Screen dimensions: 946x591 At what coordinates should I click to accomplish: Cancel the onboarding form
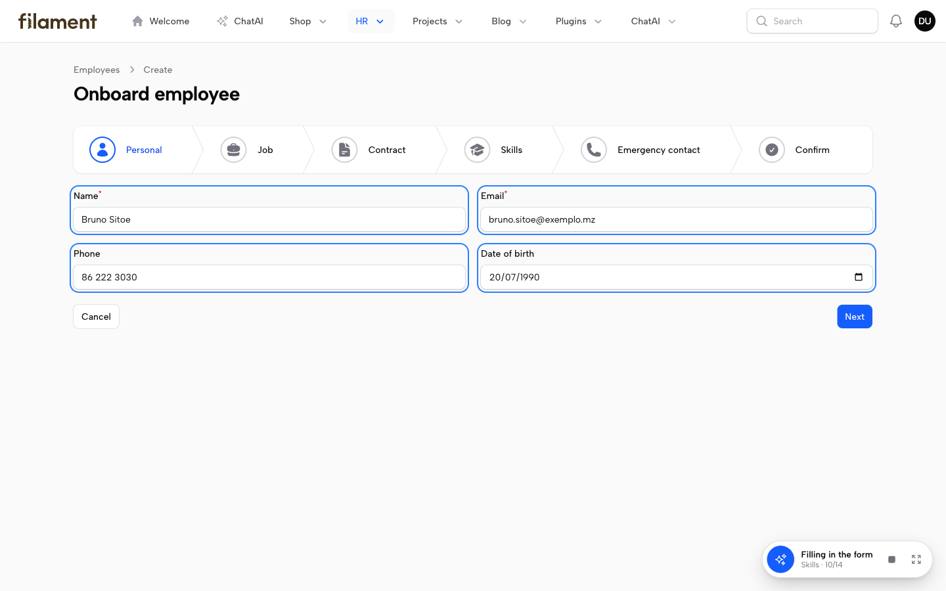tap(96, 317)
